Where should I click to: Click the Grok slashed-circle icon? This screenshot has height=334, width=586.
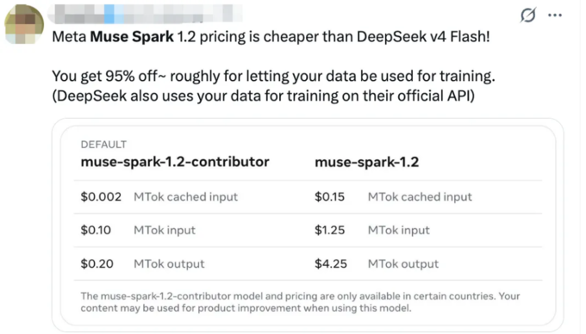(527, 15)
